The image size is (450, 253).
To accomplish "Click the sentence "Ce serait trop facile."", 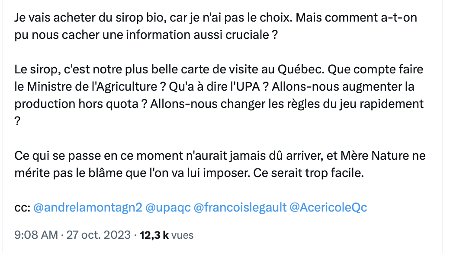I will pyautogui.click(x=309, y=173).
